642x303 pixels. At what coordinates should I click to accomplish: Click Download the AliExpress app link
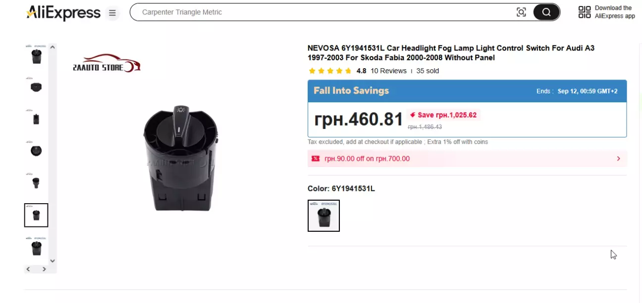coord(614,12)
